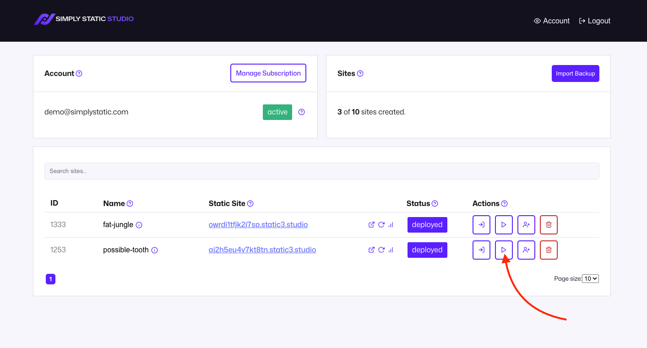647x348 pixels.
Task: Log into fat-jungle site via login icon
Action: pos(481,225)
